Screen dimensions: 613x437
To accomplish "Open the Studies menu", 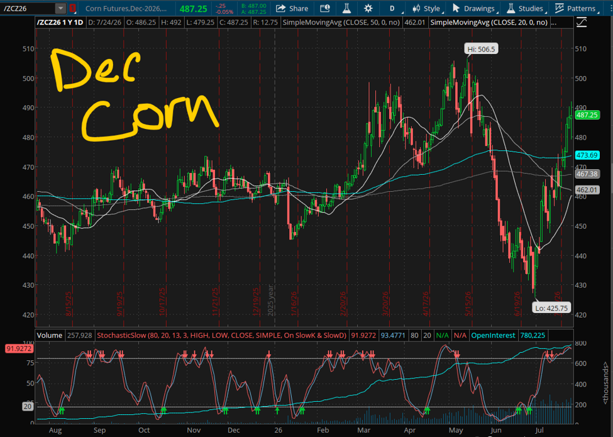I will click(x=526, y=8).
